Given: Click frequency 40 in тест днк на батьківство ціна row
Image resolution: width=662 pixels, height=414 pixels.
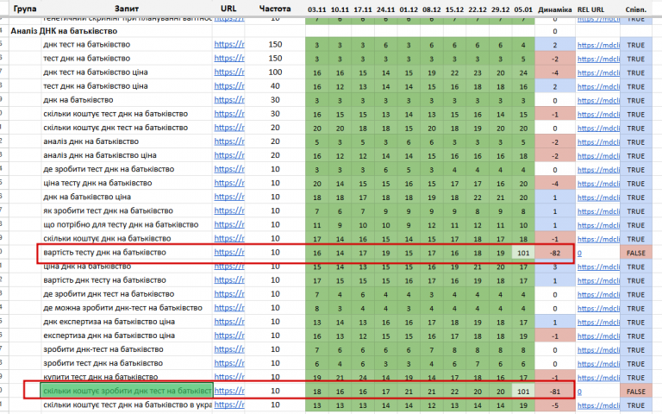Looking at the screenshot, I should pos(275,86).
